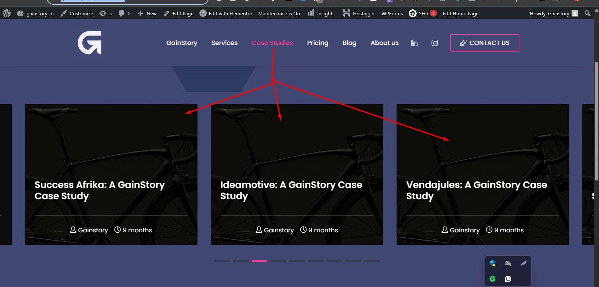Click Gainstory author on Vendajules card
Viewport: 599px width, 287px height.
(461, 230)
